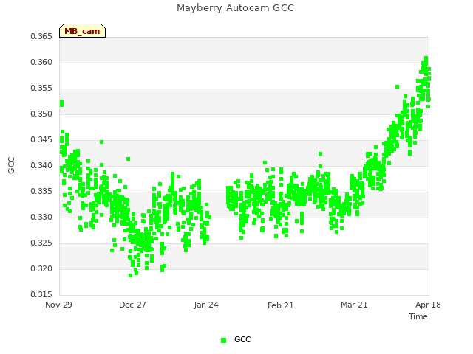Click the 0.365 y-axis tick label
The height and width of the screenshot is (354, 473).
[x=41, y=36]
